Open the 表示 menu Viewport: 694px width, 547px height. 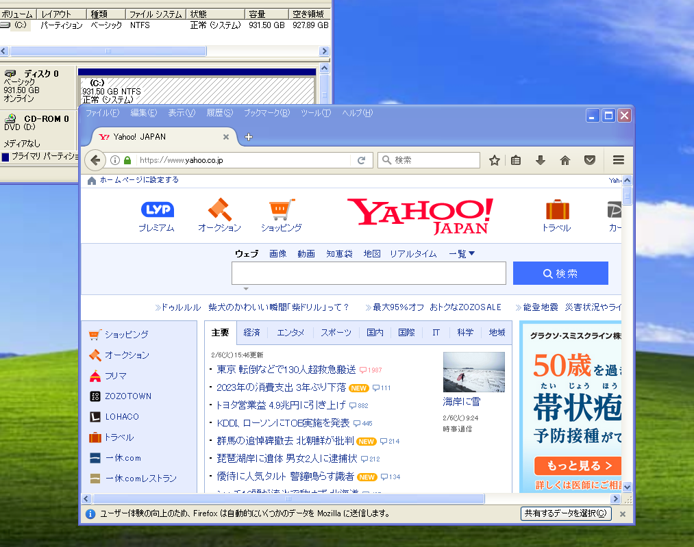(x=182, y=113)
